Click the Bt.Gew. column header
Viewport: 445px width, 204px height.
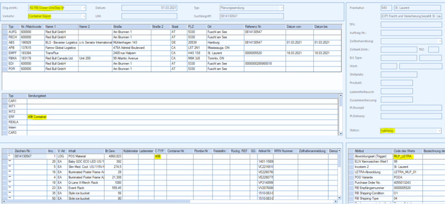[113, 151]
